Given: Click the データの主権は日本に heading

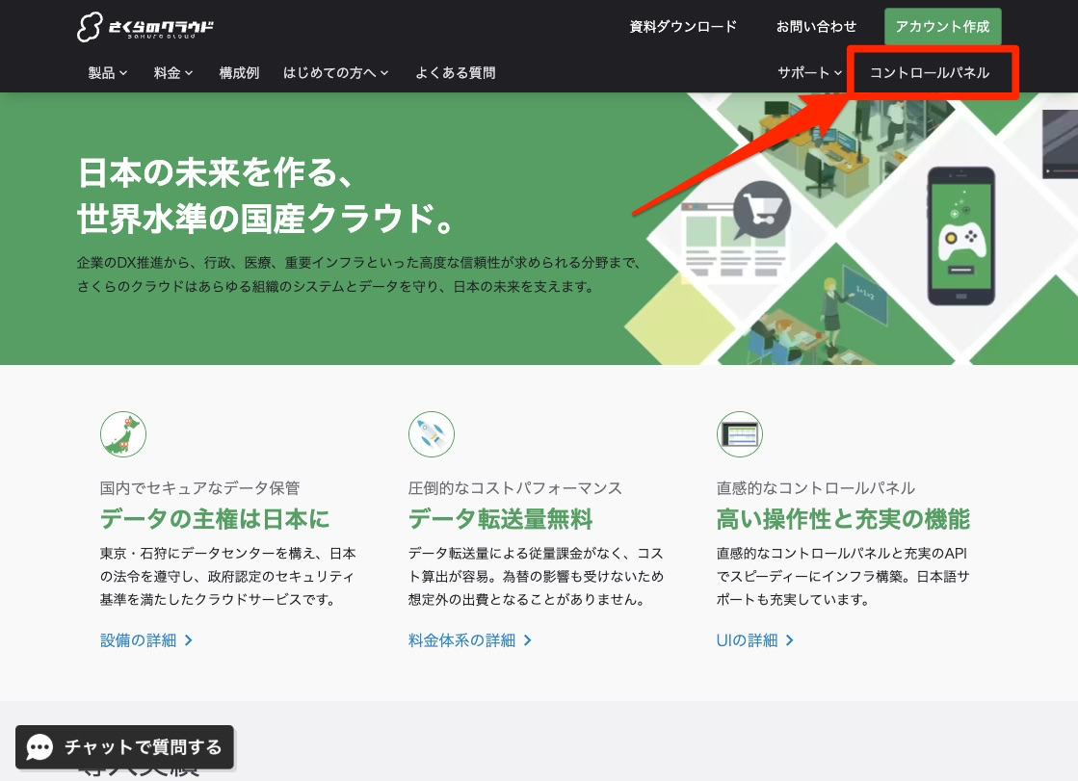Looking at the screenshot, I should click(x=215, y=519).
